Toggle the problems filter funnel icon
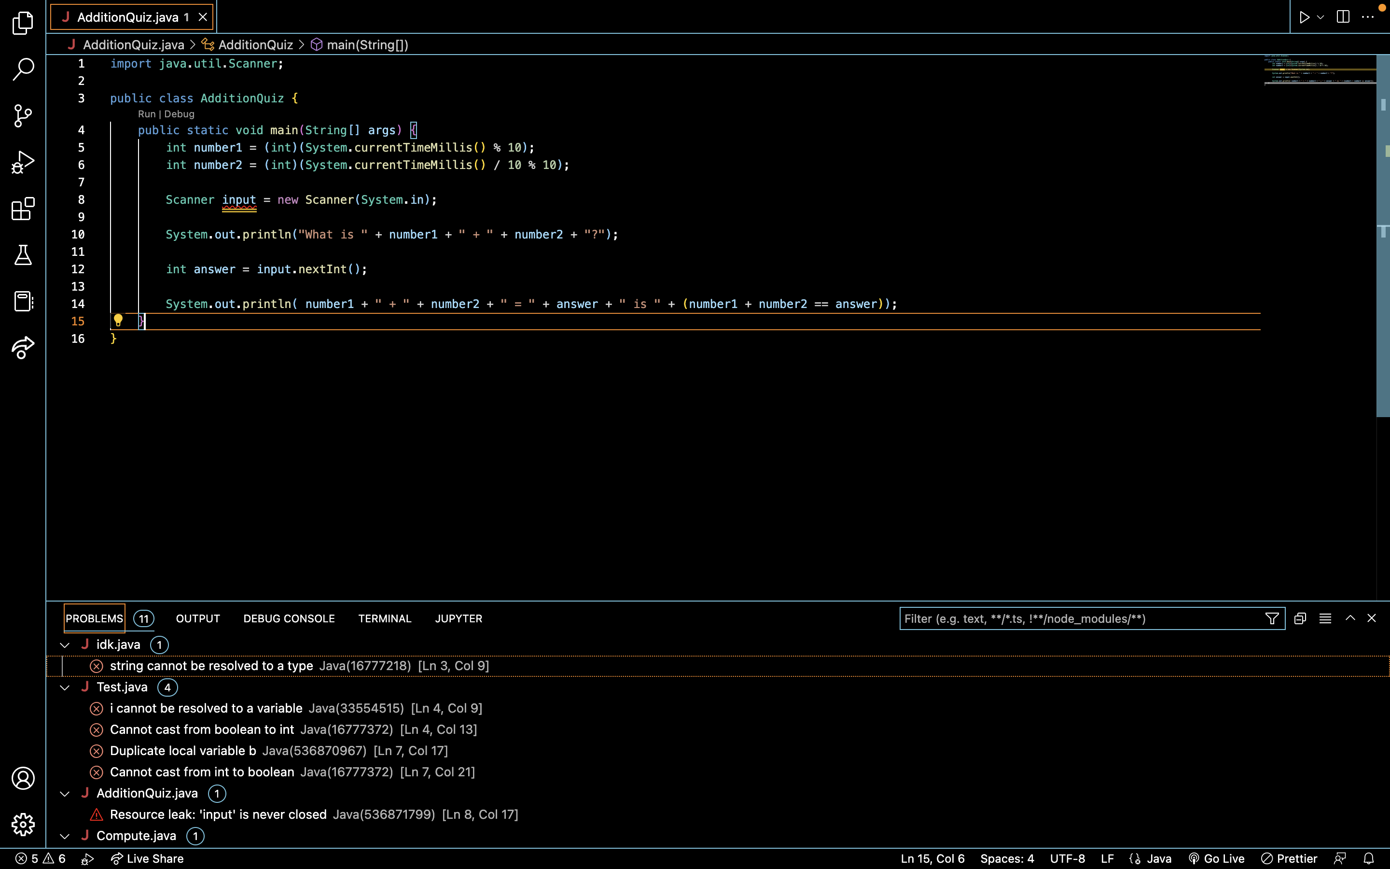This screenshot has width=1390, height=869. (1272, 618)
